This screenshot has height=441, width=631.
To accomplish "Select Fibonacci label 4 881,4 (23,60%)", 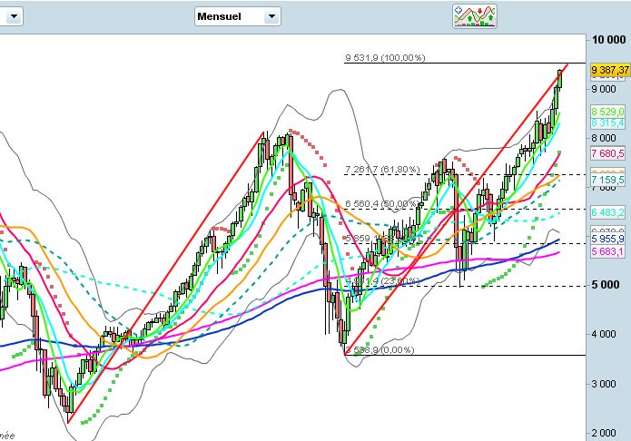I will tap(383, 280).
